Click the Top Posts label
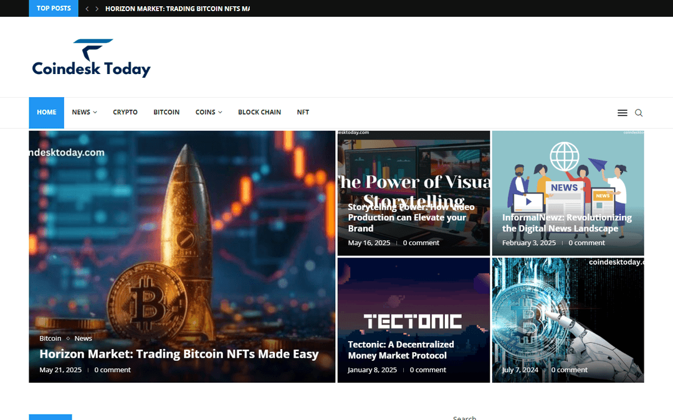673x420 pixels. pos(54,8)
